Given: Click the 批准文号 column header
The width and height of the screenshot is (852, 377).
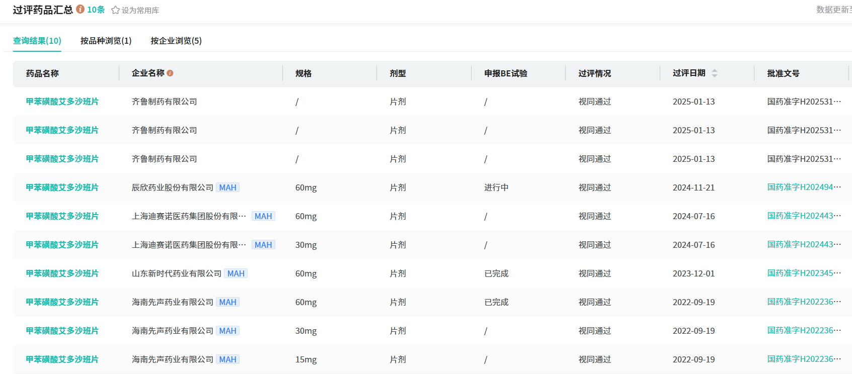Looking at the screenshot, I should tap(783, 73).
